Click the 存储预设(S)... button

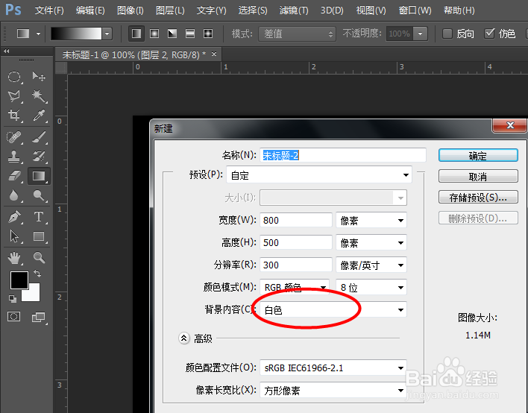(x=478, y=198)
